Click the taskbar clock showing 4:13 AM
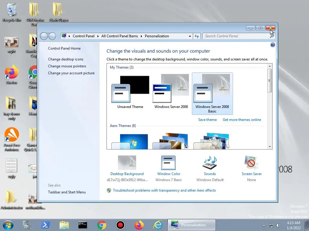The height and width of the screenshot is (231, 309). (x=294, y=225)
